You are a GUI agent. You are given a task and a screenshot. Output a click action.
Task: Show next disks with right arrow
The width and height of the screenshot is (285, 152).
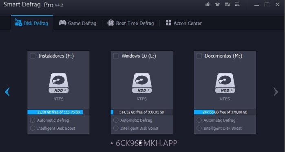(x=276, y=92)
